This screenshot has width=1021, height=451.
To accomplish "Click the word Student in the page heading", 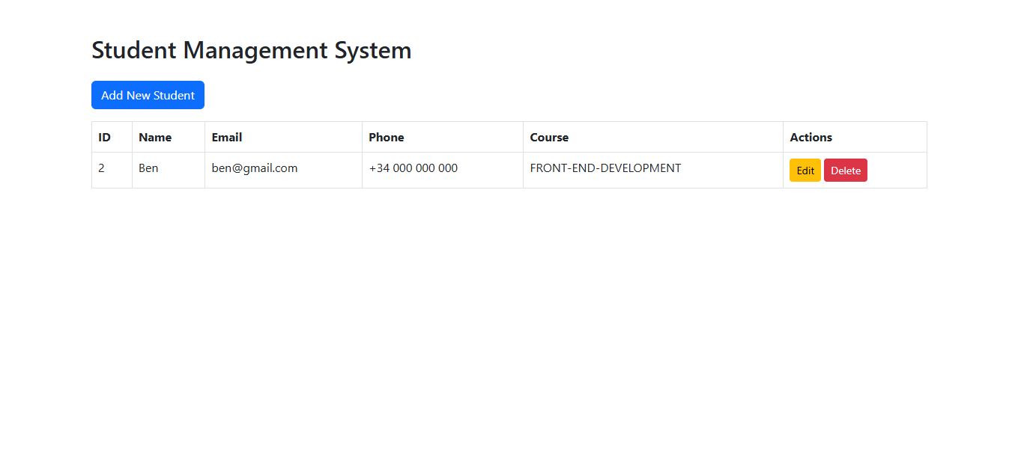I will click(133, 51).
